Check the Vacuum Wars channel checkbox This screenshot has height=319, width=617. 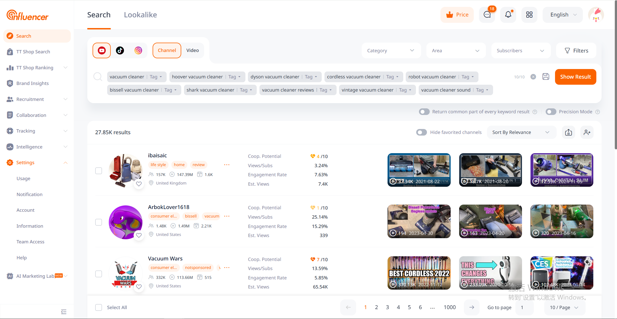coord(99,274)
